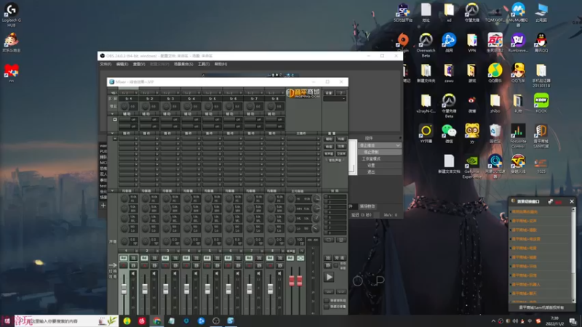Check preset slot 3 checkbox in Mixer
582x327 pixels.
(326, 207)
